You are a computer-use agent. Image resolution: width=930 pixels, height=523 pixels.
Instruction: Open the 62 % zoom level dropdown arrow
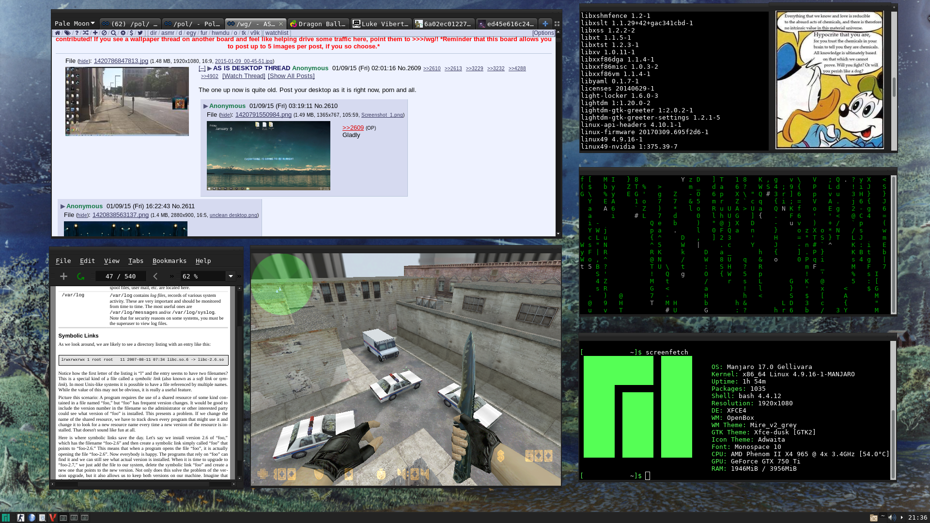[x=231, y=276]
